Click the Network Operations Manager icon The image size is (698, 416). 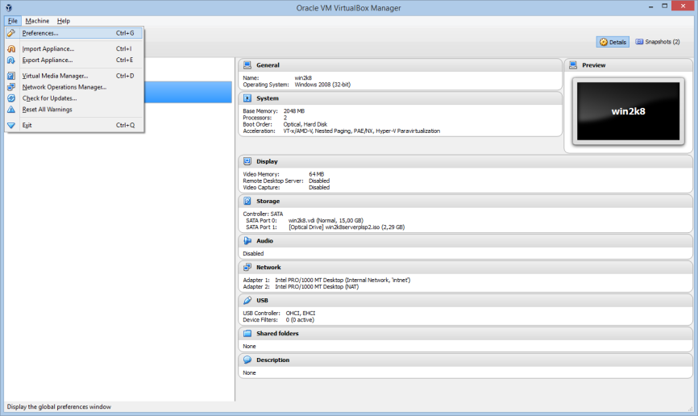pyautogui.click(x=11, y=87)
